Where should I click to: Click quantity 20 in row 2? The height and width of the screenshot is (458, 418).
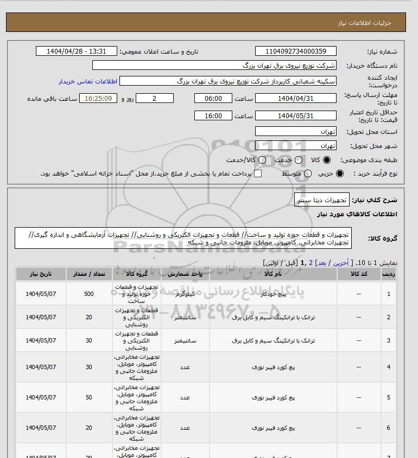coord(89,317)
